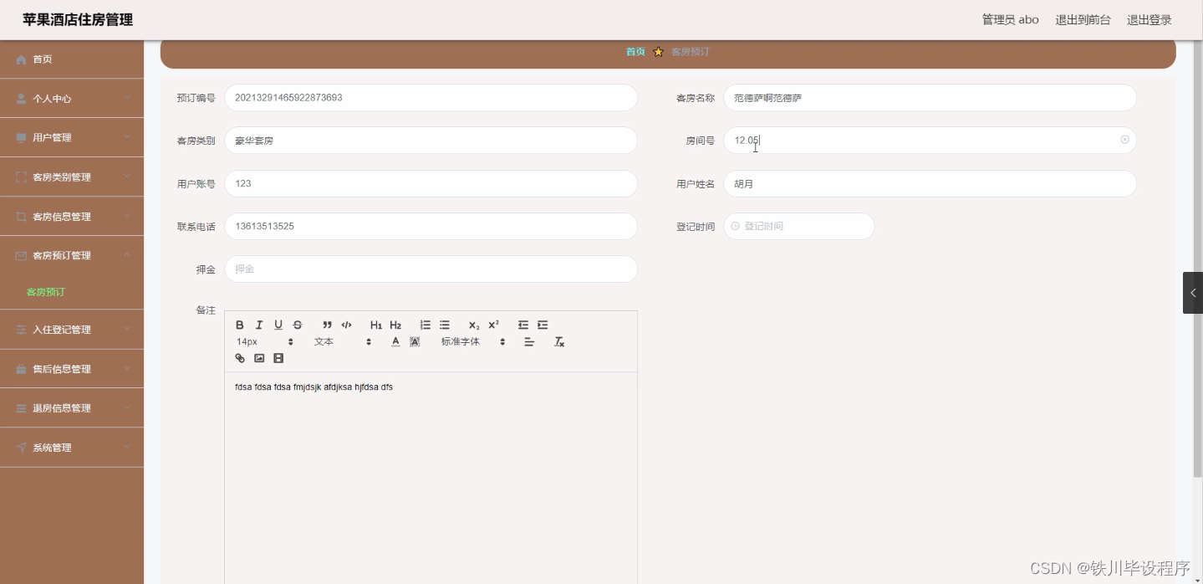Click the 首页 breadcrumb link
Screen dimensions: 1203x584
click(x=635, y=52)
